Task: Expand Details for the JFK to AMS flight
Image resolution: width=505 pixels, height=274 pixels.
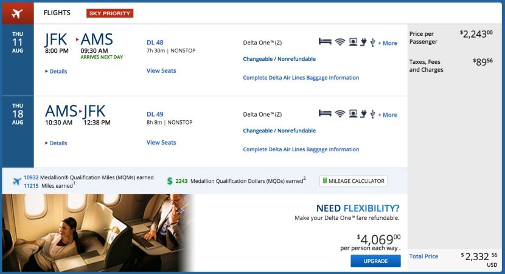Action: tap(56, 72)
